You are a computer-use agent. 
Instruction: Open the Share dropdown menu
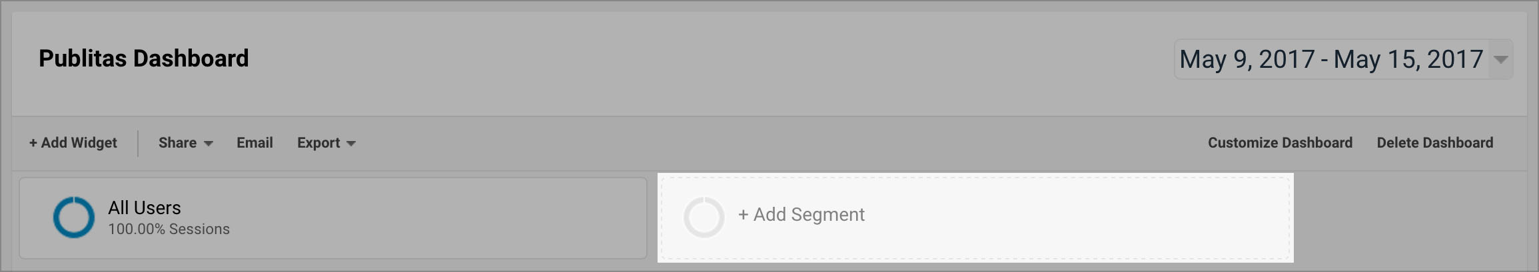tap(185, 143)
